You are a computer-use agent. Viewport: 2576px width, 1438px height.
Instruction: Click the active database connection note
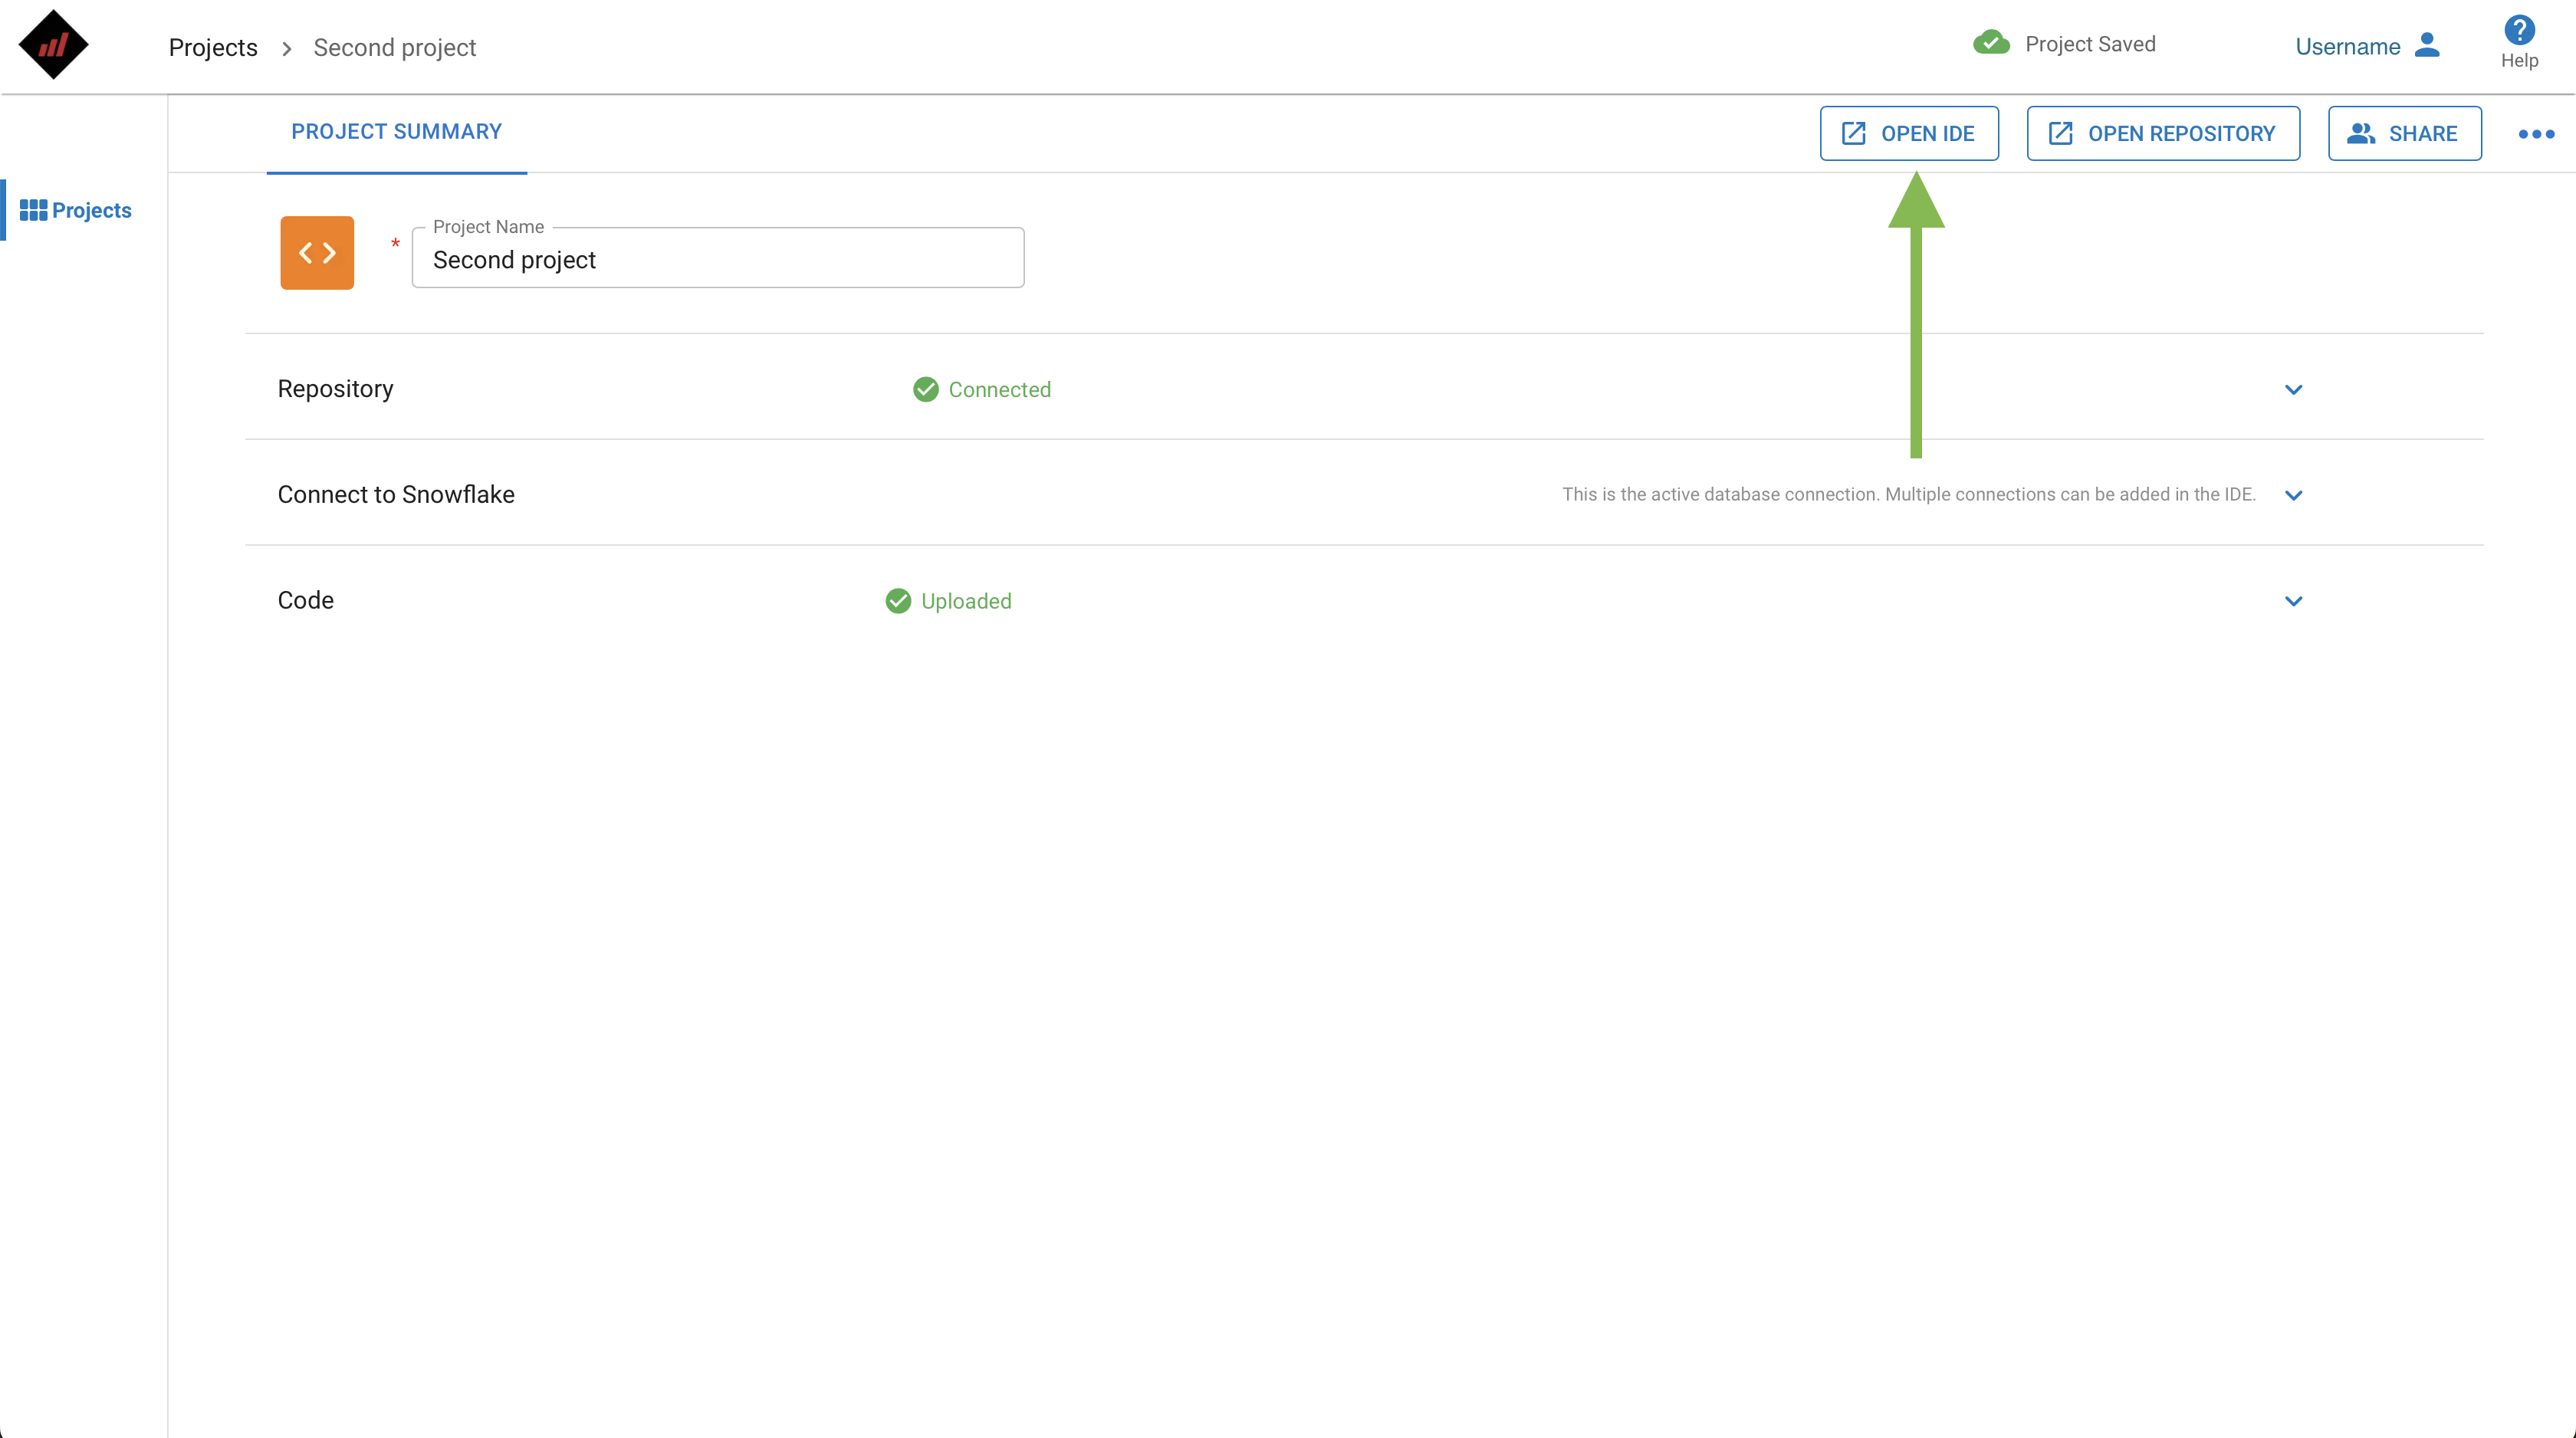coord(1908,494)
